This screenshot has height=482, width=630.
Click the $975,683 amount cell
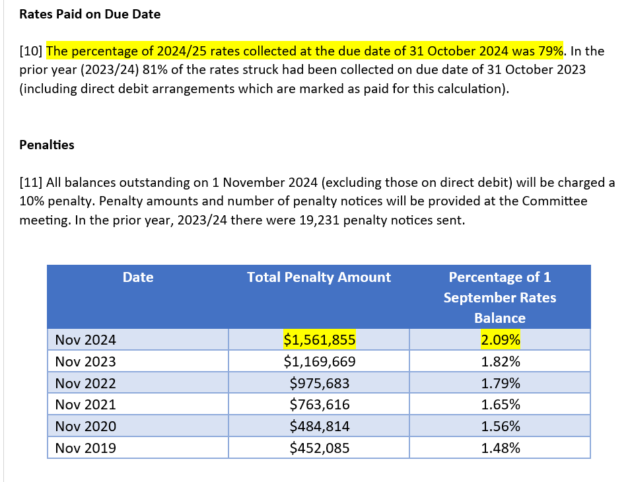pos(320,384)
